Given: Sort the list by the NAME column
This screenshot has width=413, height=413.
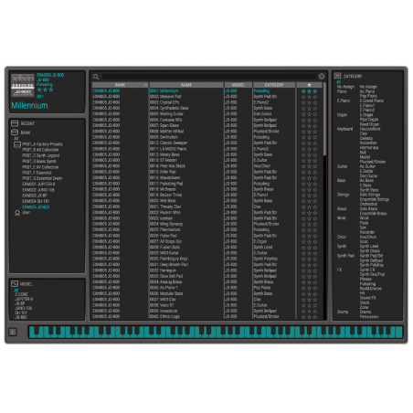Looking at the screenshot, I should [x=186, y=85].
